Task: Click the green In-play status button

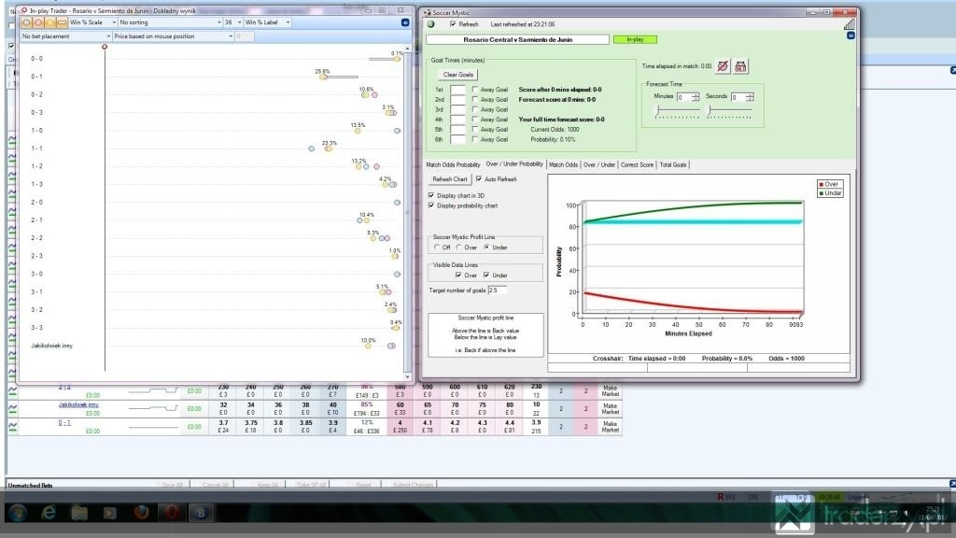Action: (635, 39)
